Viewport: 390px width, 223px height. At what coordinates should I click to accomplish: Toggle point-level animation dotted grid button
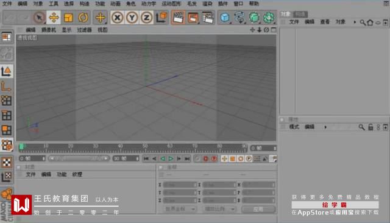pyautogui.click(x=257, y=158)
